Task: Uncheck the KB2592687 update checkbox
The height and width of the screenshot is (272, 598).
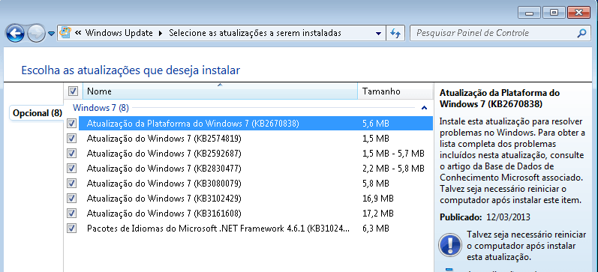Action: (x=71, y=153)
